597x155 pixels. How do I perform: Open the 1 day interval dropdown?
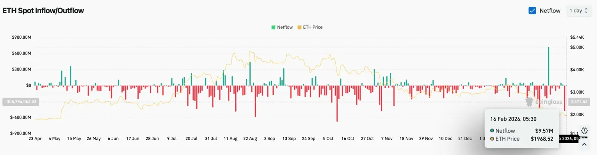coord(578,11)
